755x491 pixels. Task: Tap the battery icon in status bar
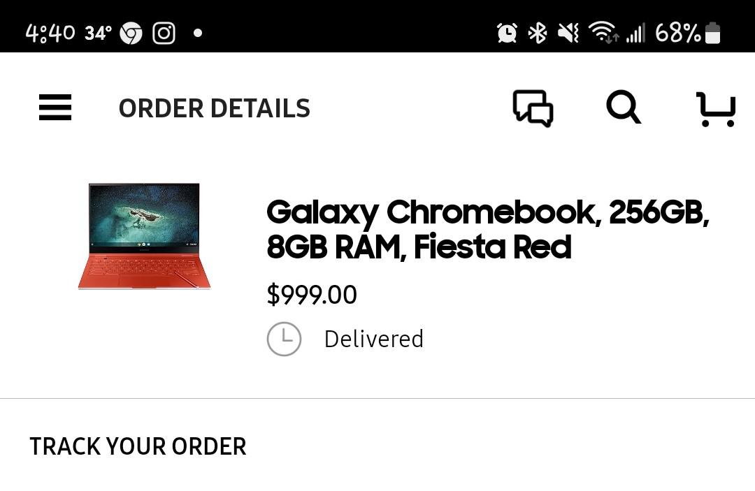712,33
